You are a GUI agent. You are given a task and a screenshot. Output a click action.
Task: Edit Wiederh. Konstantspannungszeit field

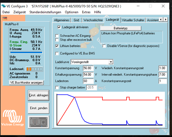(x=163, y=68)
